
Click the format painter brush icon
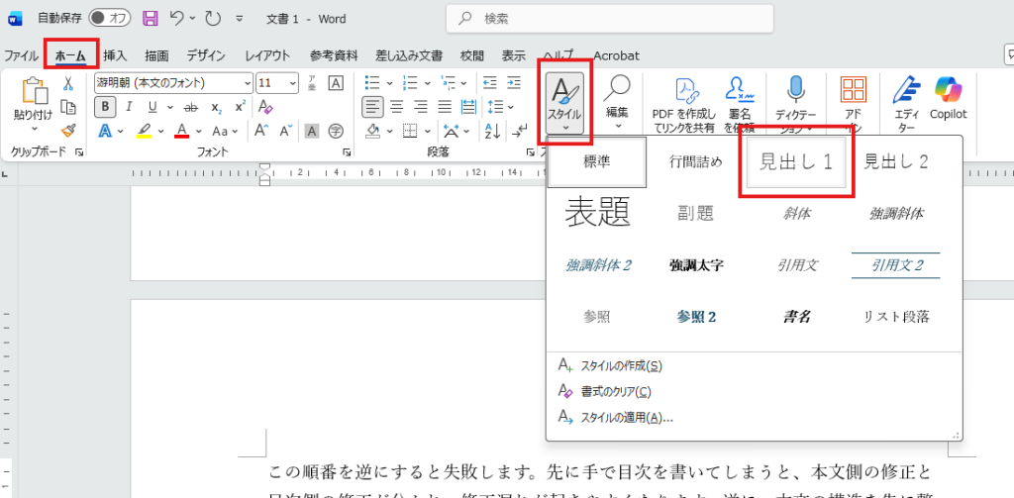[x=68, y=130]
